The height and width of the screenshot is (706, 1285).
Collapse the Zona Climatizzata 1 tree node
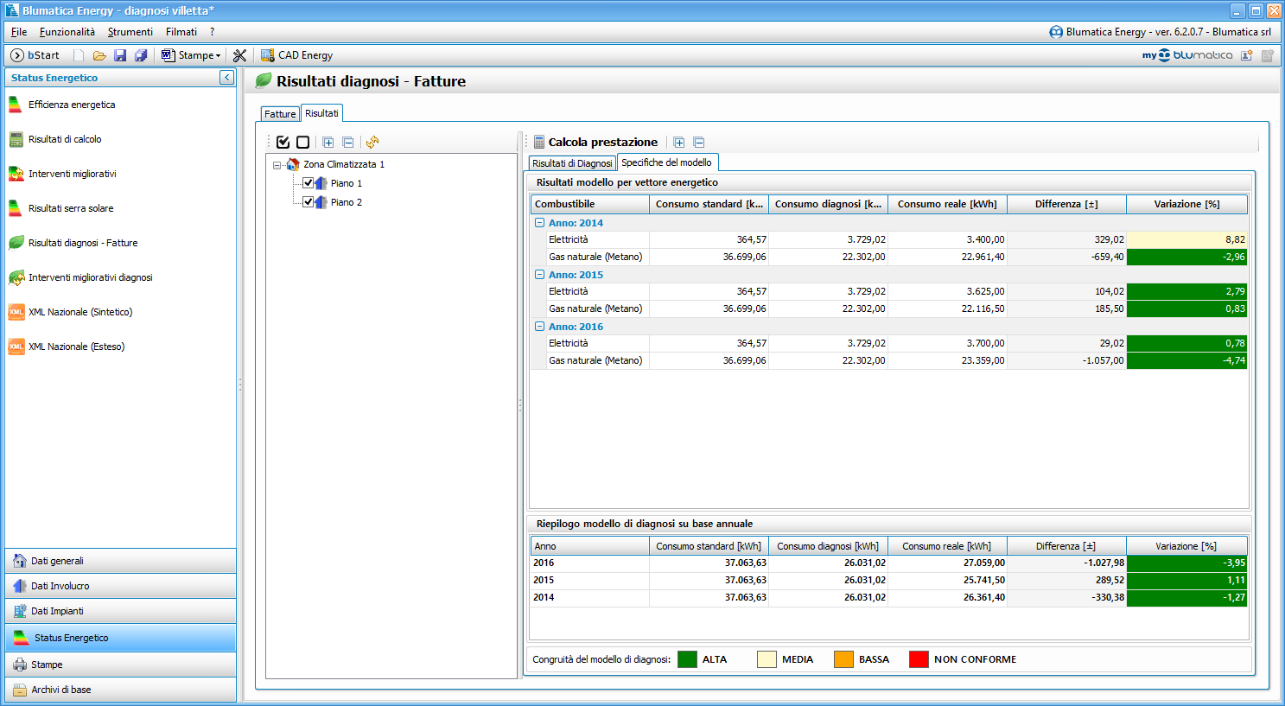pyautogui.click(x=277, y=165)
